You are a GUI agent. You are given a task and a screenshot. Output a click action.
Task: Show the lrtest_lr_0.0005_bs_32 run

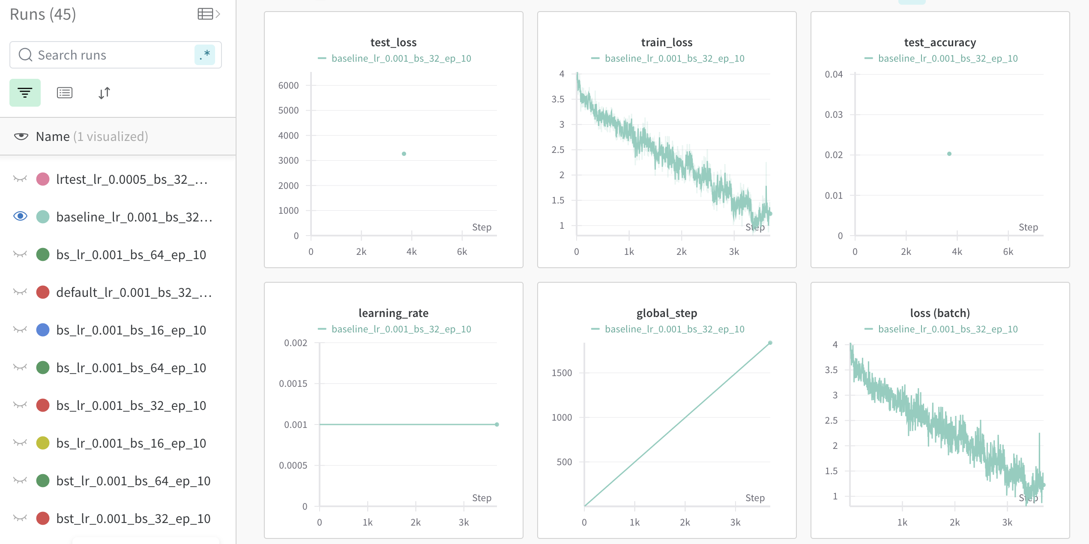(x=20, y=179)
